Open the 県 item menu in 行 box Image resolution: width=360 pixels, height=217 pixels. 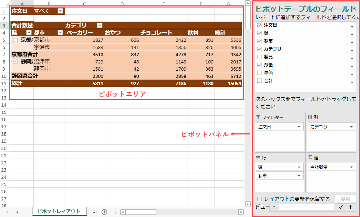click(299, 167)
